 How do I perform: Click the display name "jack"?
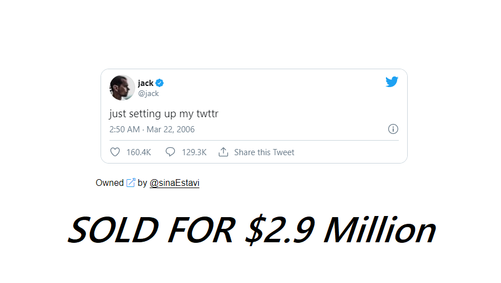click(x=145, y=83)
